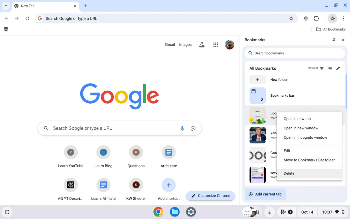Open the Bookmarks bar folder

pos(295,96)
